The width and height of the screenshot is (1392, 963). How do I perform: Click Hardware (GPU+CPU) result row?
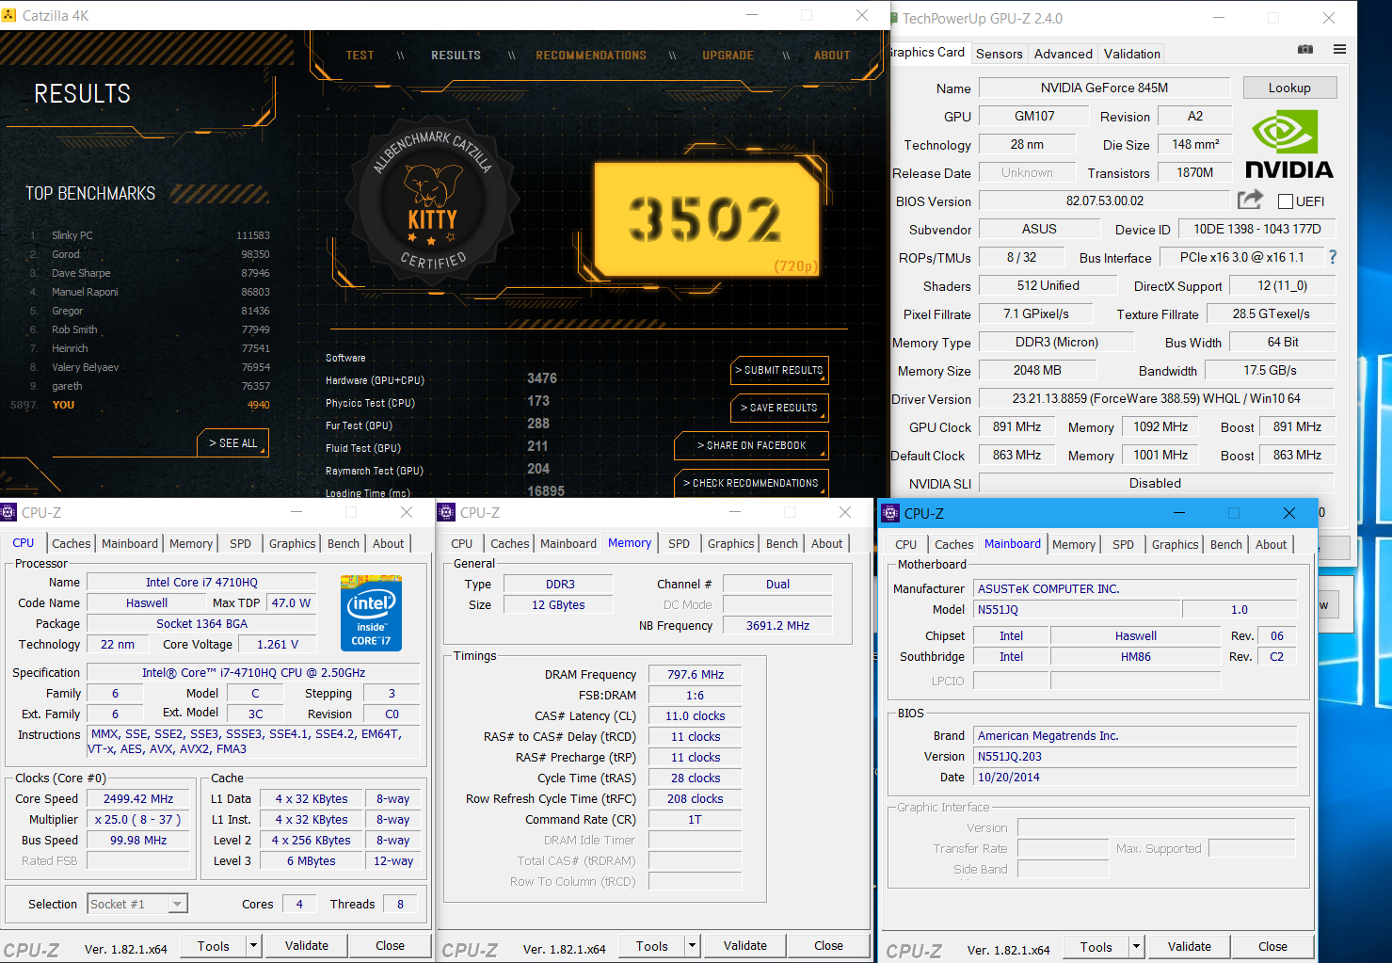click(x=442, y=379)
